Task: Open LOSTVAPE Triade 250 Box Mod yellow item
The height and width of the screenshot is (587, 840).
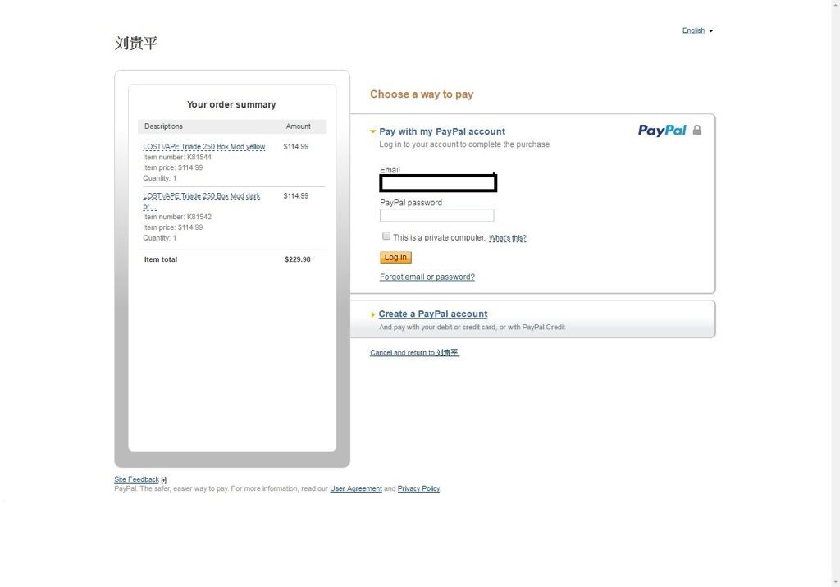Action: [203, 146]
